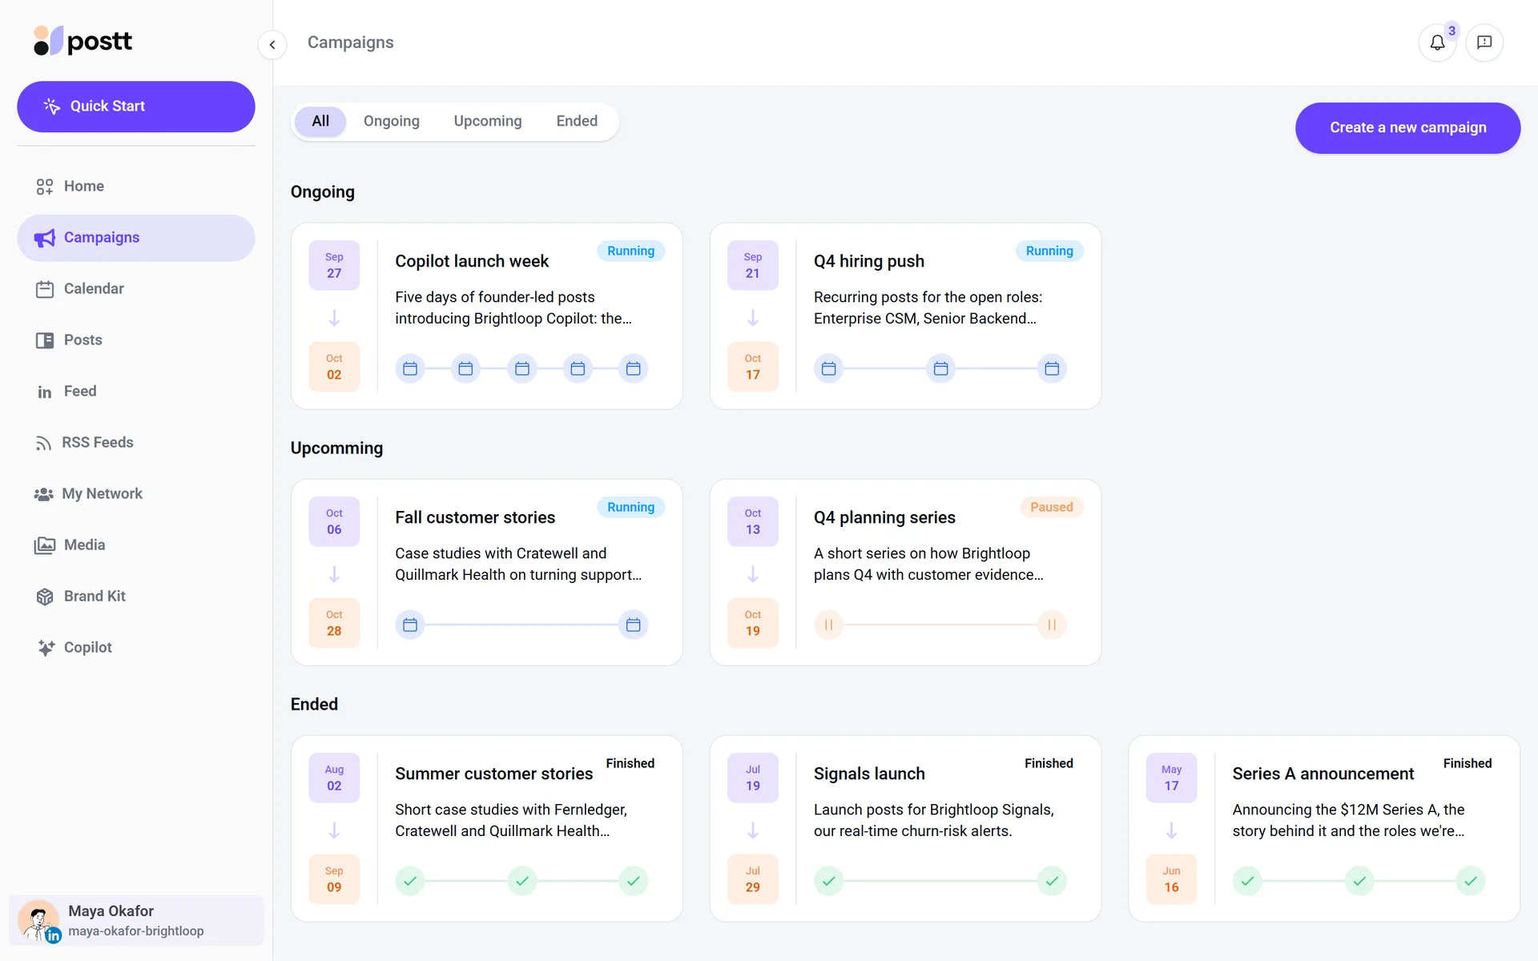Click first scheduled post in Fall customer stories
The image size is (1538, 961).
(410, 625)
